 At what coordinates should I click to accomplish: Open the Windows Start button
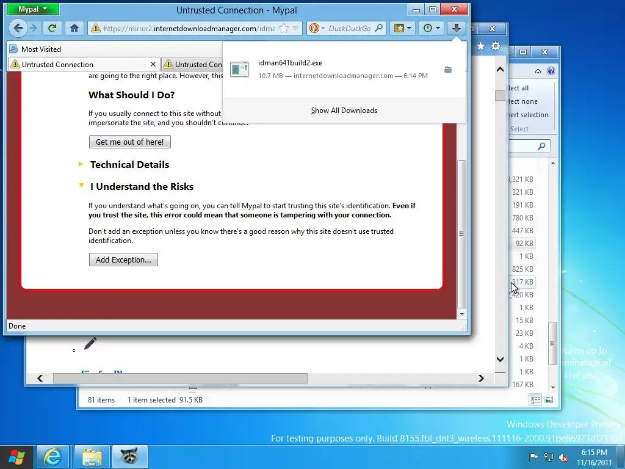click(x=16, y=457)
